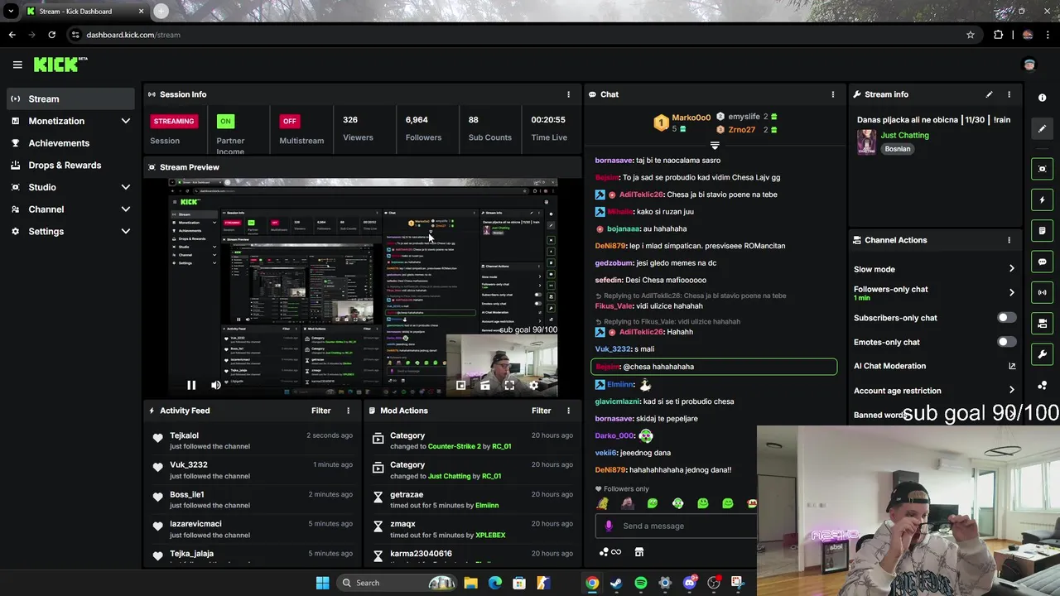Reload the page with the browser refresh button
The width and height of the screenshot is (1060, 596).
[51, 35]
